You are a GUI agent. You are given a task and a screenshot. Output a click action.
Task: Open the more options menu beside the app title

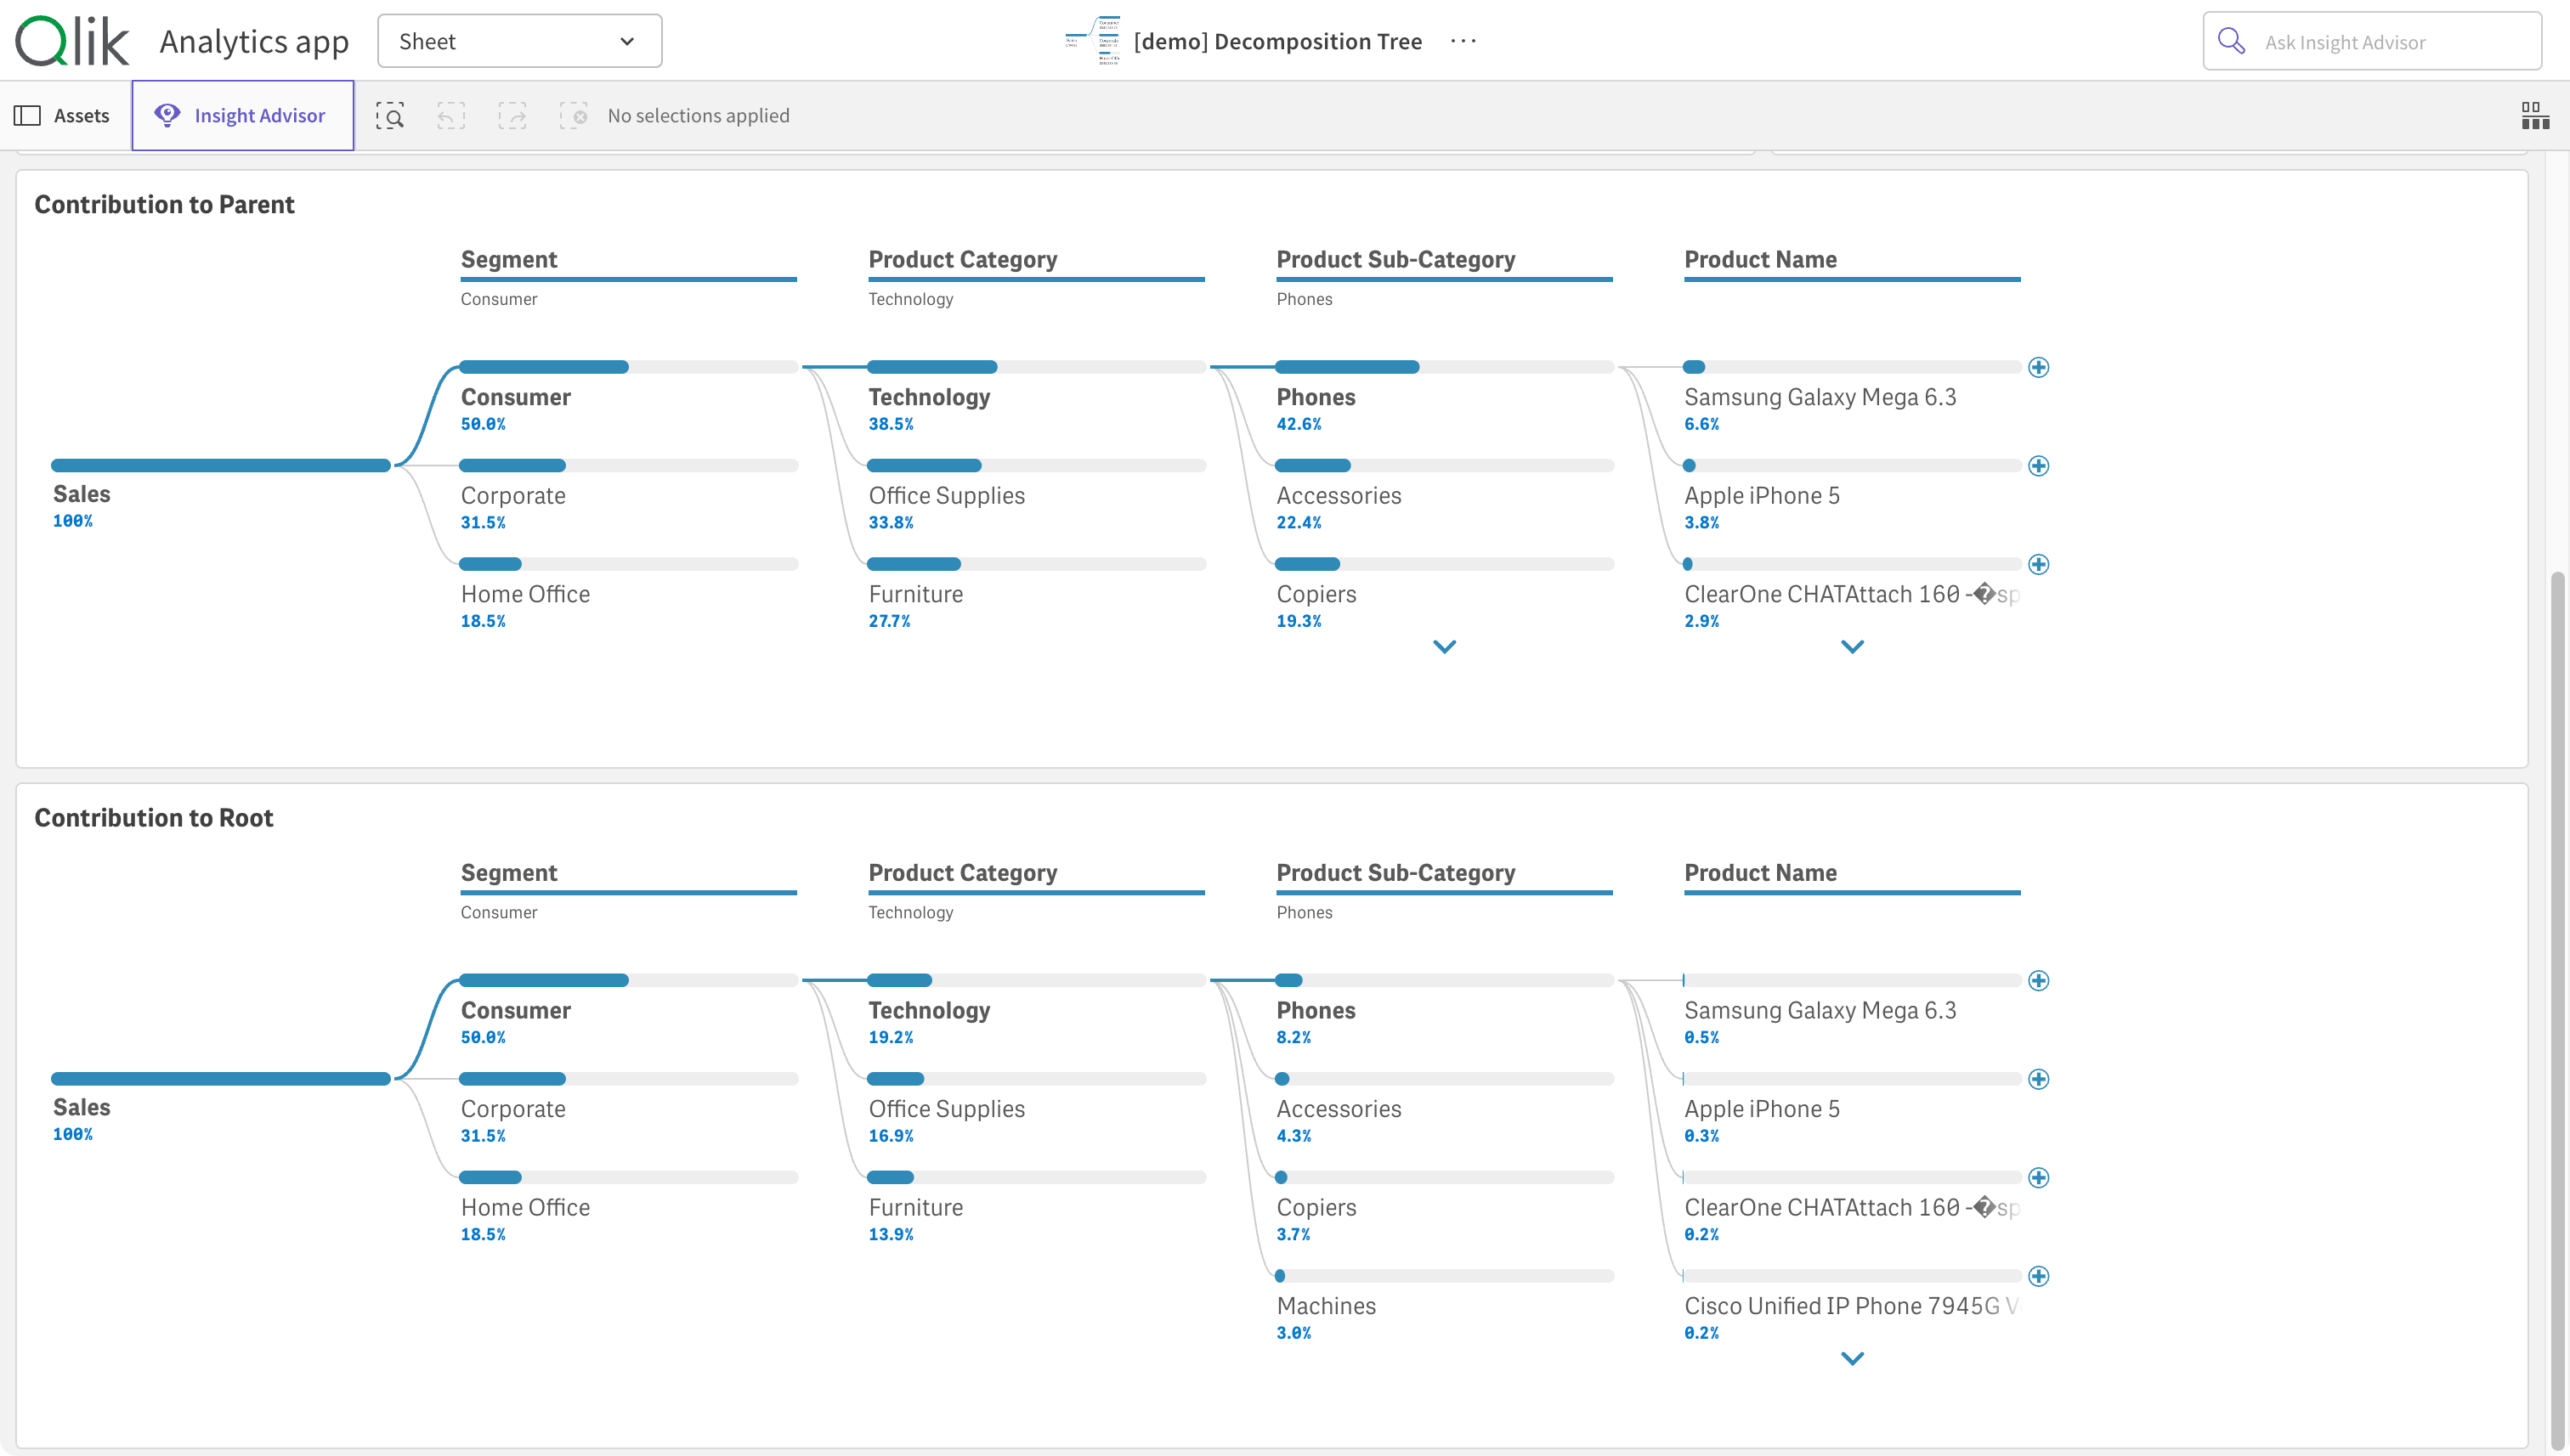(1463, 41)
